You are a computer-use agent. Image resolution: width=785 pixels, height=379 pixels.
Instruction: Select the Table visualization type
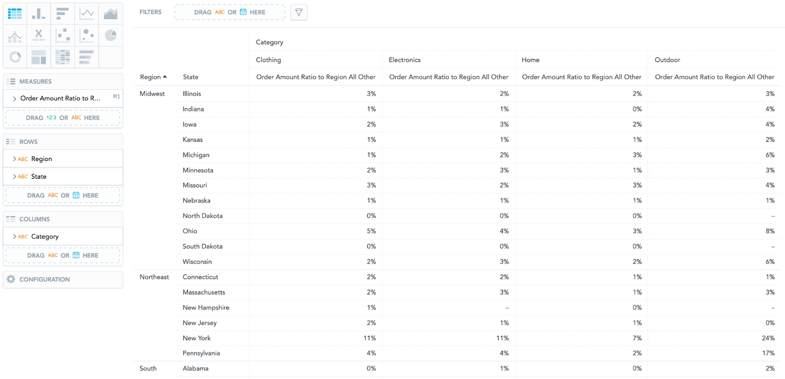click(15, 14)
